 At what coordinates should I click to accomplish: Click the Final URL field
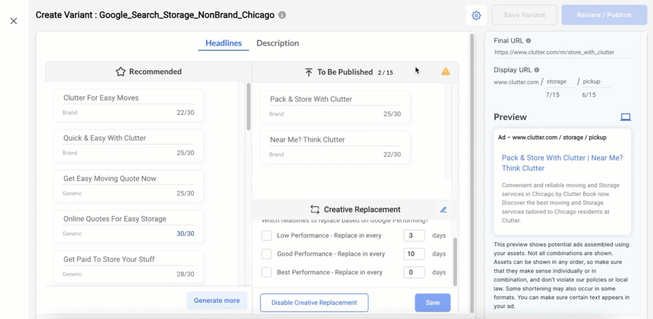[x=562, y=52]
